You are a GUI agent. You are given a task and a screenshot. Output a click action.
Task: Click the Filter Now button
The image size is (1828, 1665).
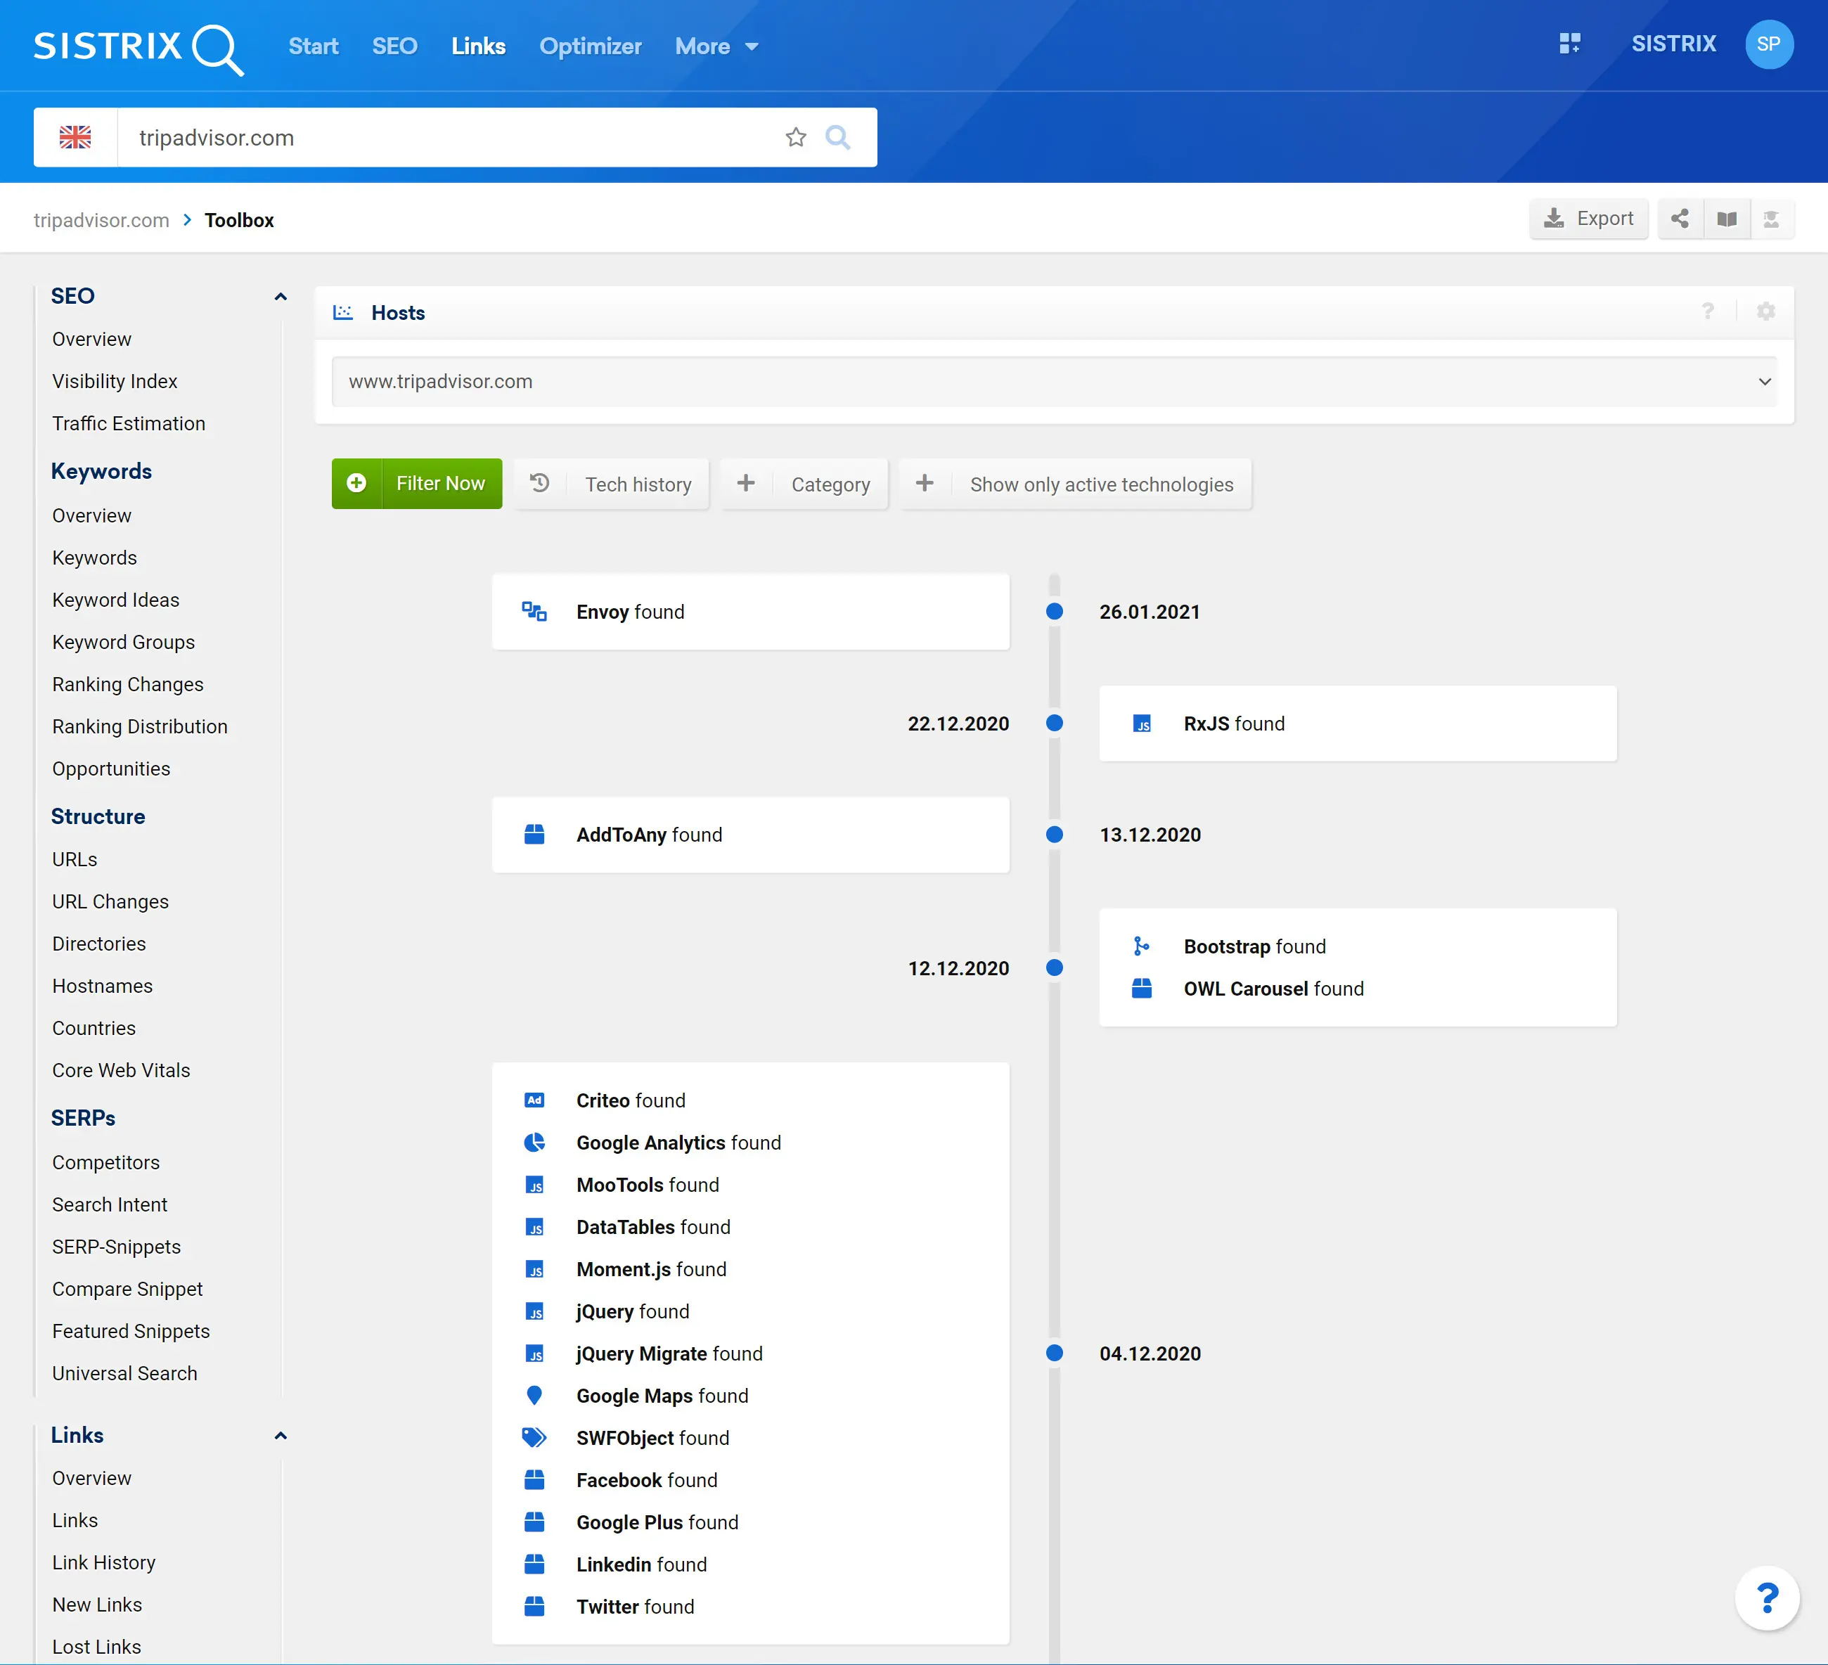pos(417,484)
